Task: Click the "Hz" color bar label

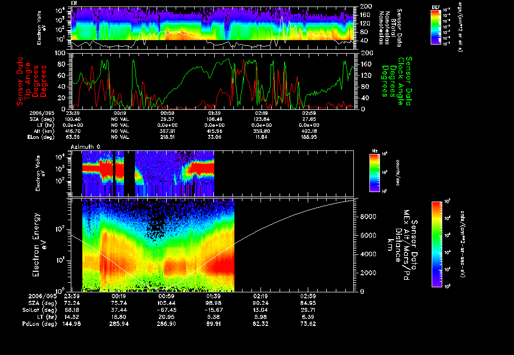Action: 374,151
